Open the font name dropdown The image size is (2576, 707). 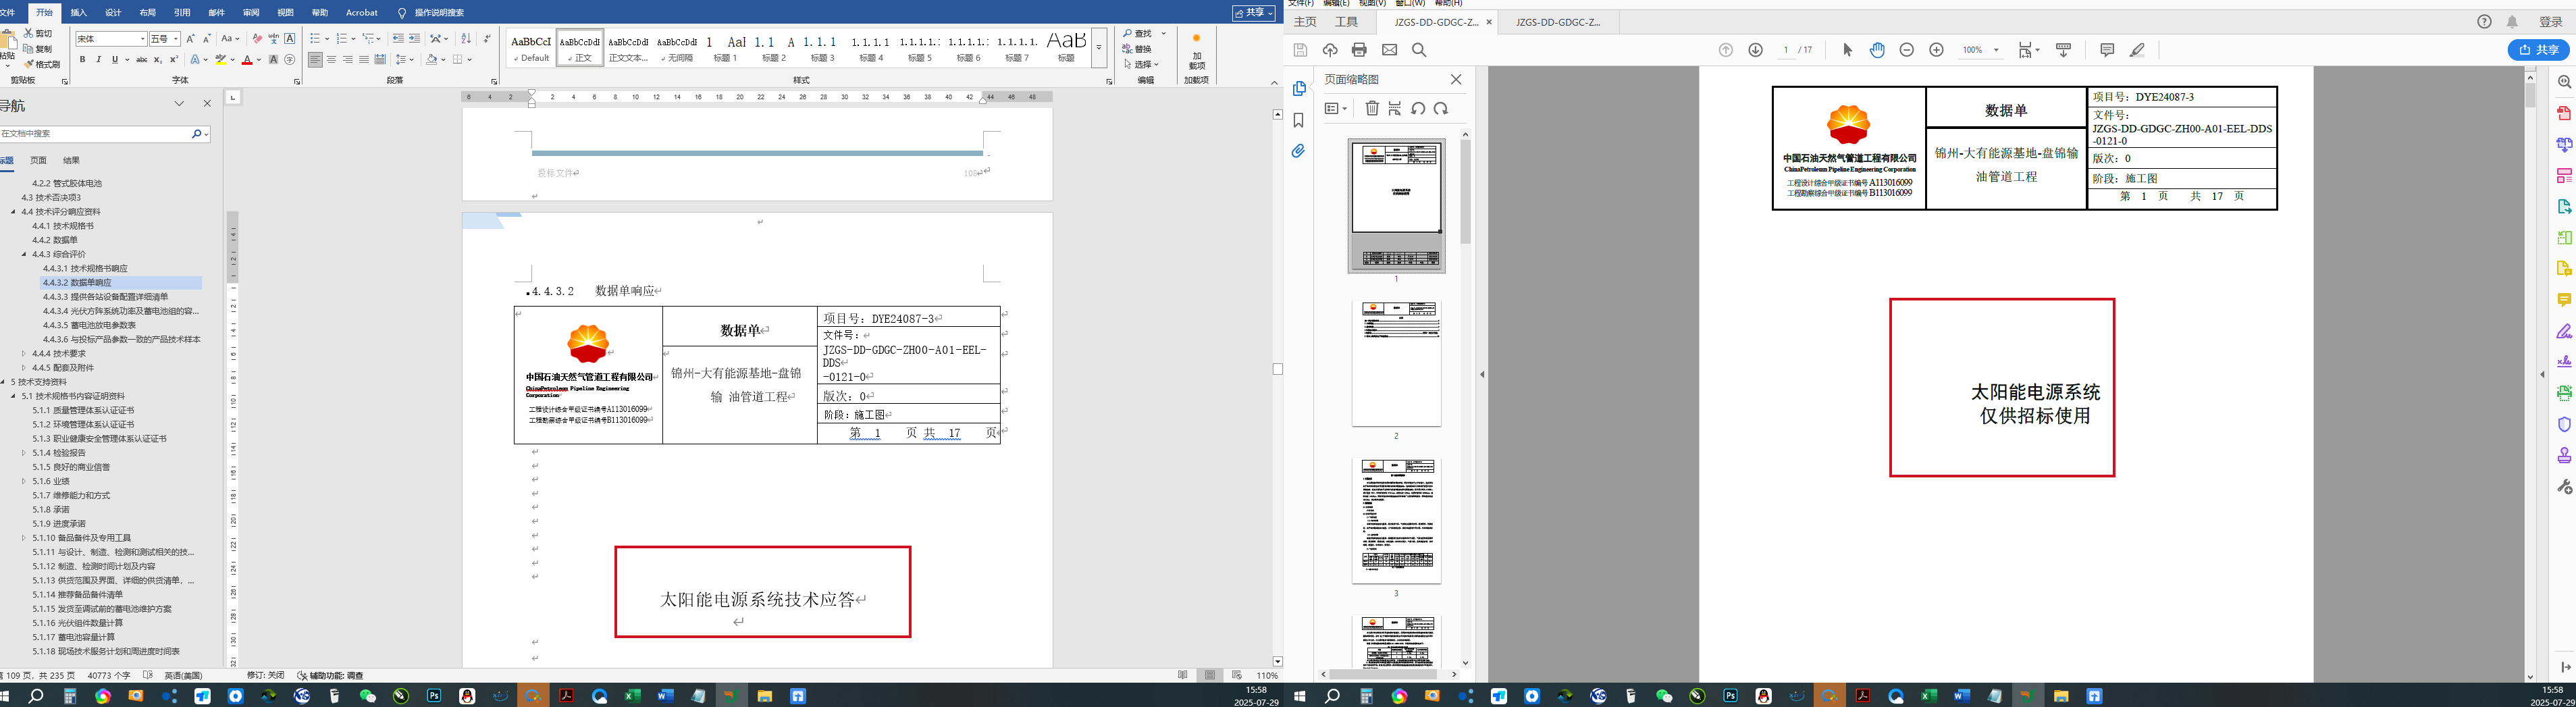click(x=143, y=39)
